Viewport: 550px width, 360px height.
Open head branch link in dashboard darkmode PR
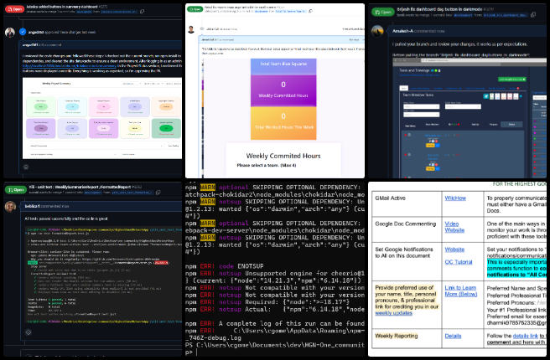(x=505, y=15)
